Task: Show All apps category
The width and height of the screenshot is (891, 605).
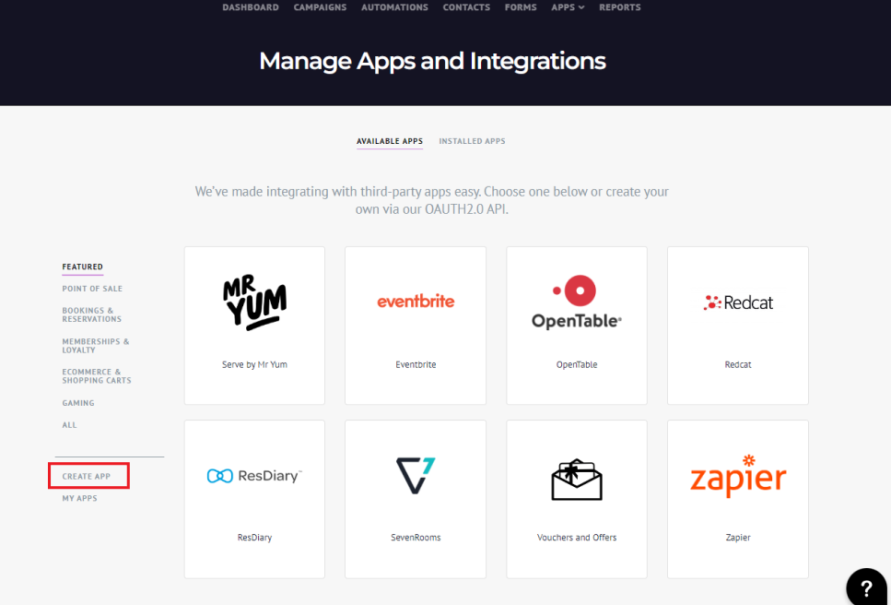Action: pyautogui.click(x=69, y=425)
